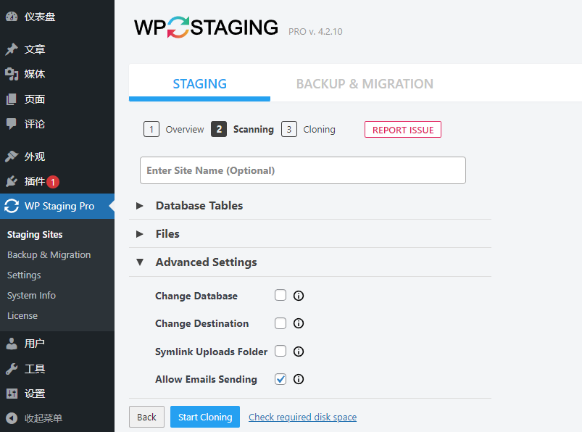The width and height of the screenshot is (582, 432).
Task: Focus the Enter Site Name input field
Action: click(302, 170)
